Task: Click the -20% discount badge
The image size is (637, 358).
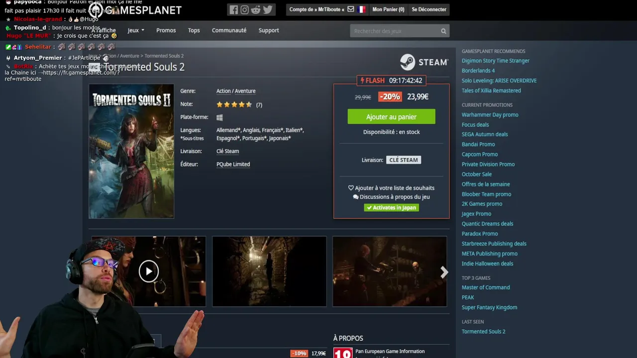Action: pyautogui.click(x=390, y=97)
